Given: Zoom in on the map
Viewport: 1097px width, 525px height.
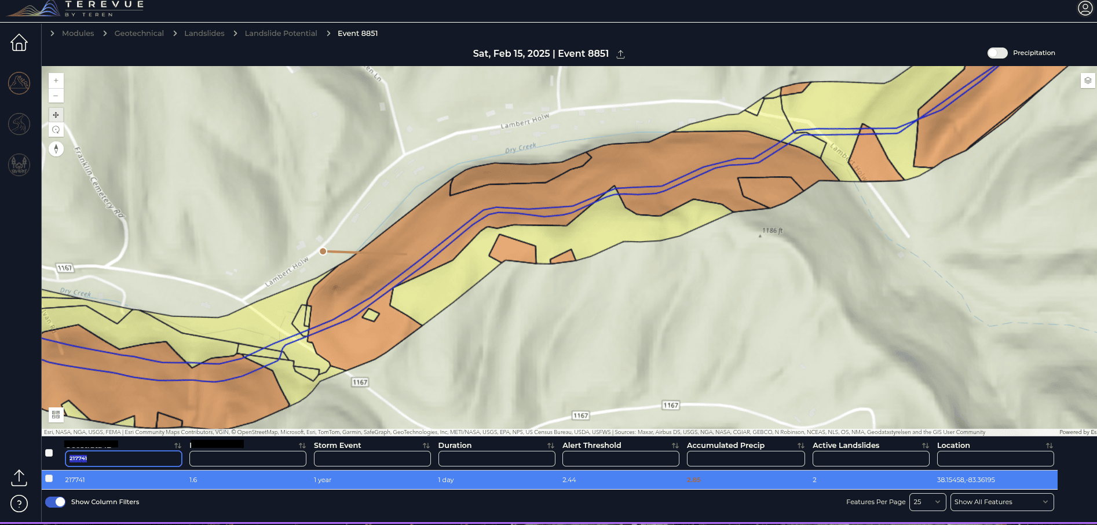Looking at the screenshot, I should 56,81.
